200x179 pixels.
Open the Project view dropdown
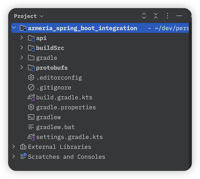(29, 16)
